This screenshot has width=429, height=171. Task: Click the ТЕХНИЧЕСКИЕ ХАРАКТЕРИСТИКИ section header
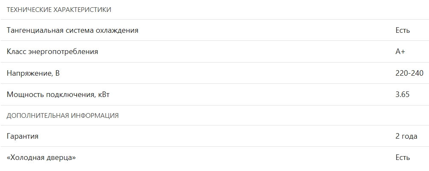click(x=59, y=10)
